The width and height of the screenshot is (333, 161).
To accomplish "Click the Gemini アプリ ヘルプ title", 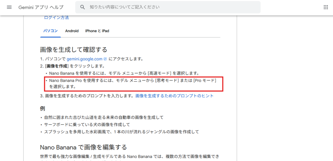I will [x=41, y=7].
